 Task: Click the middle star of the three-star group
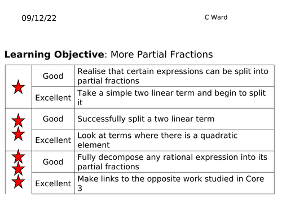(x=18, y=169)
